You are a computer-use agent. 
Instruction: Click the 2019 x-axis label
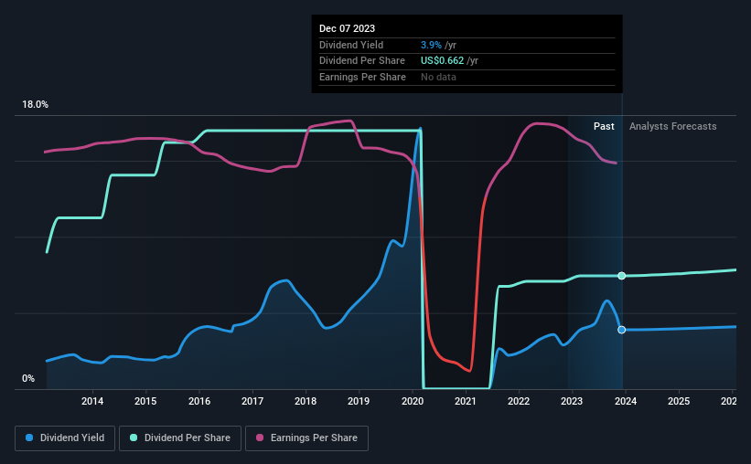coord(359,401)
